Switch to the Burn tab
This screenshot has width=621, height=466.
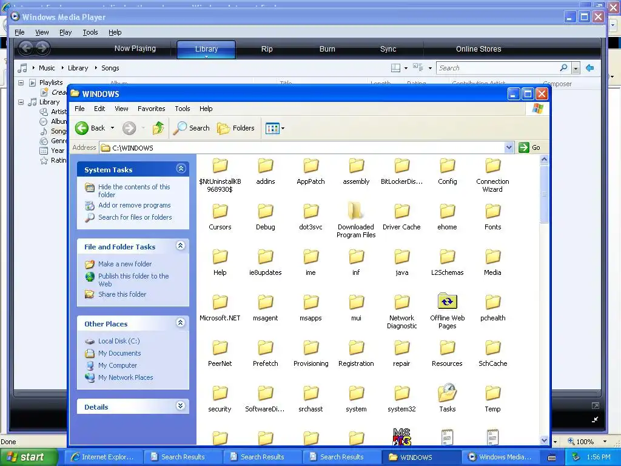pyautogui.click(x=327, y=49)
